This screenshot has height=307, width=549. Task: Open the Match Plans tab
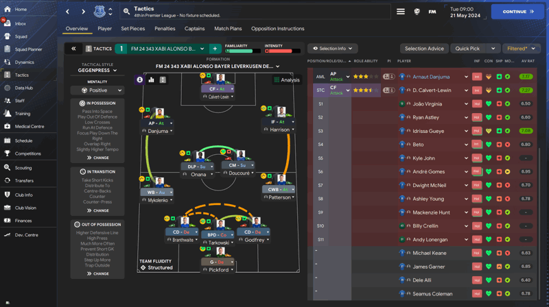228,29
